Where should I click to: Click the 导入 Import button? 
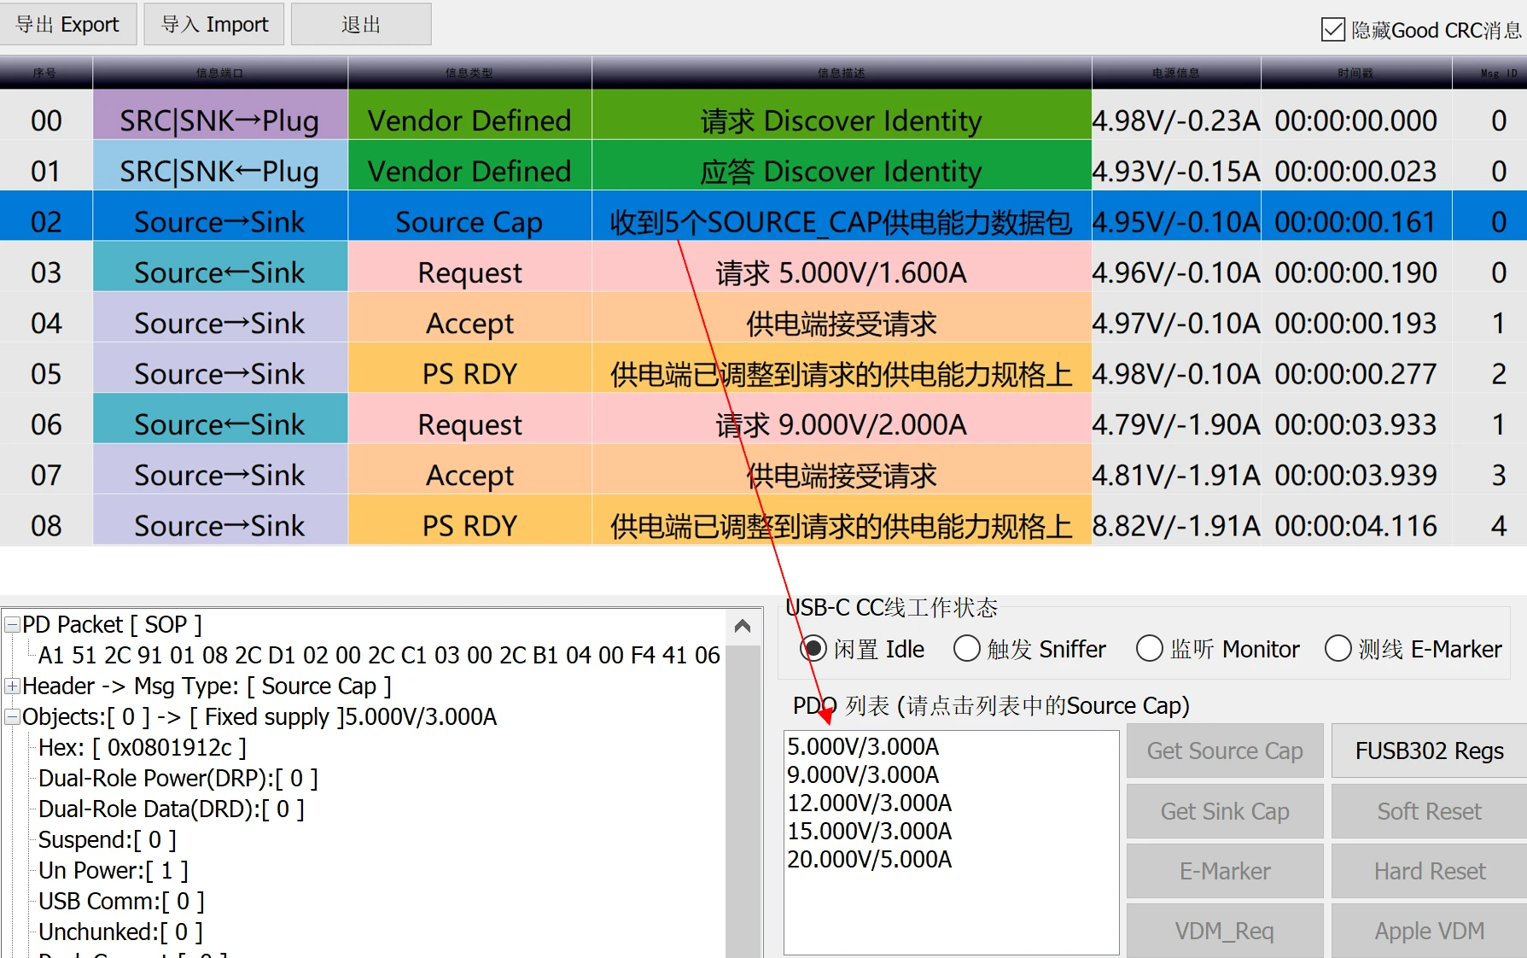coord(214,25)
